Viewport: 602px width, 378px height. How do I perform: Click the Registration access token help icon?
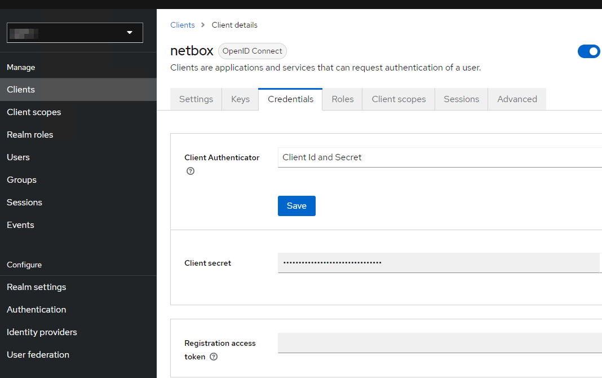coord(214,357)
